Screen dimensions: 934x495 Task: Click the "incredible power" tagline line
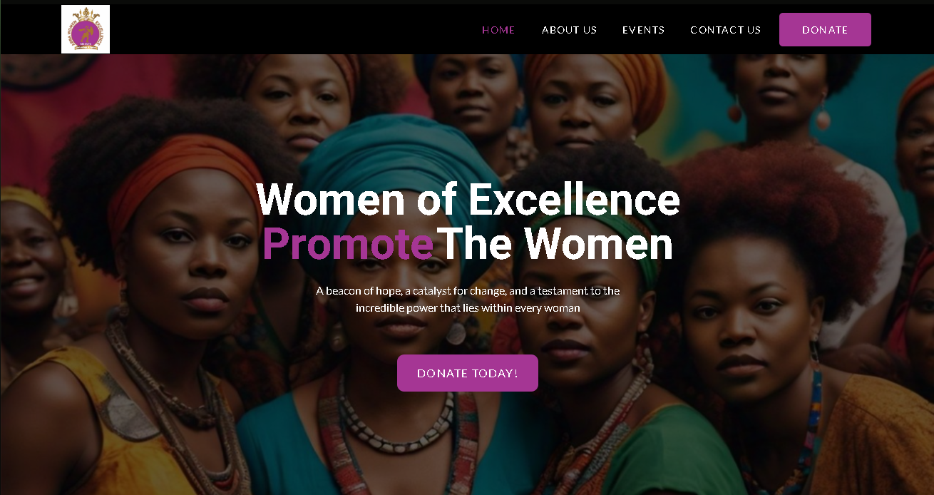click(468, 308)
